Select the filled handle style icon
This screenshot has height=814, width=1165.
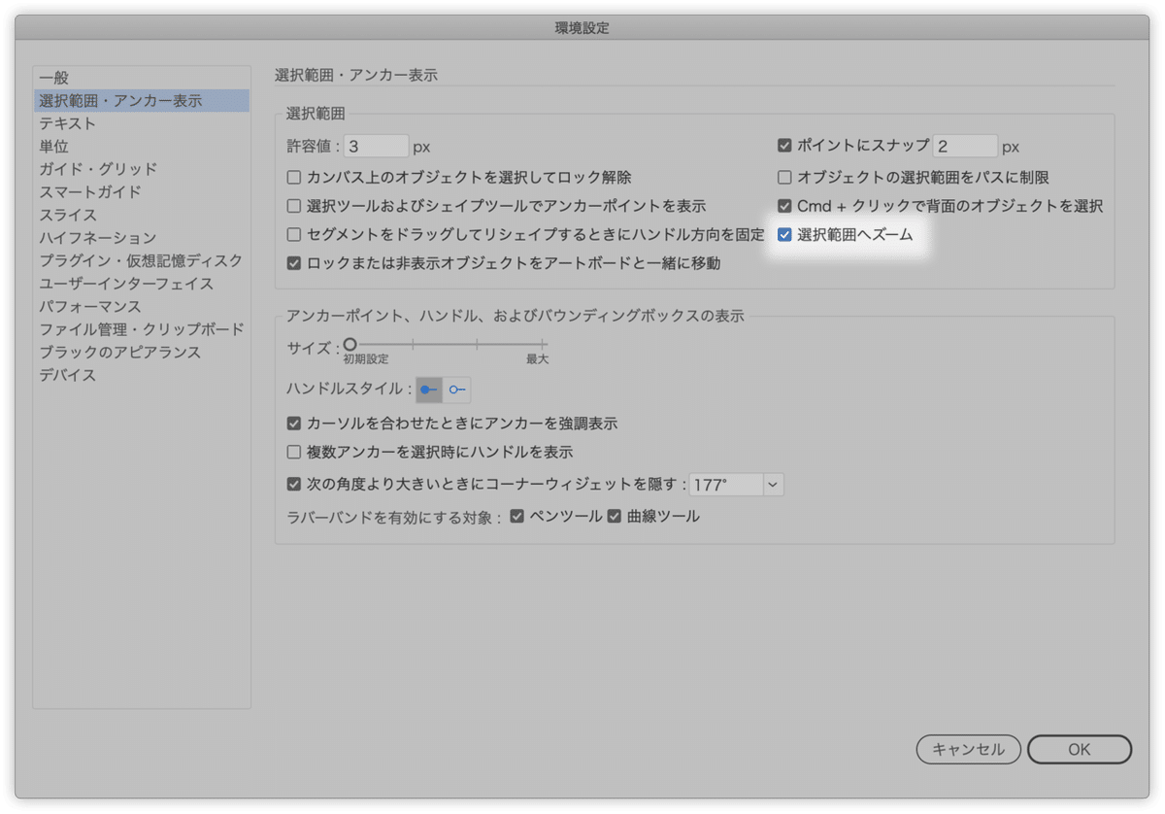pos(429,390)
